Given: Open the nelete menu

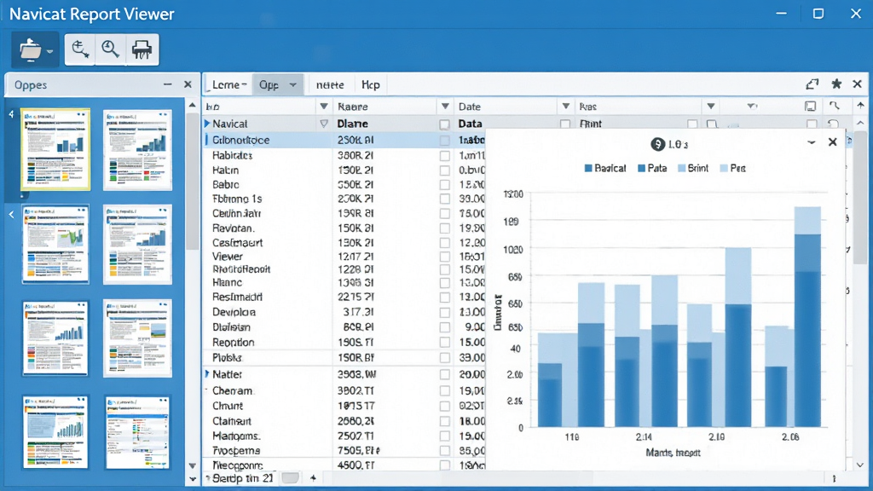Looking at the screenshot, I should point(330,84).
